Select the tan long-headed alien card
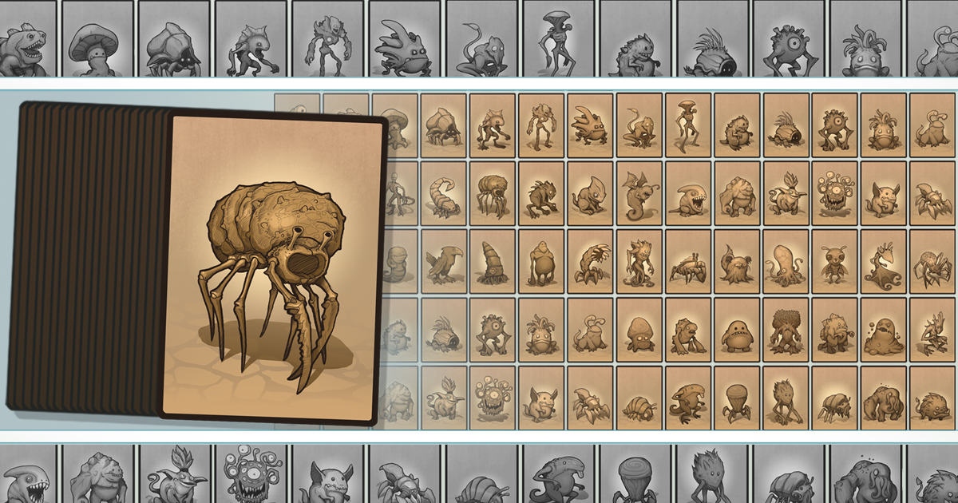Image resolution: width=958 pixels, height=503 pixels. [x=689, y=398]
